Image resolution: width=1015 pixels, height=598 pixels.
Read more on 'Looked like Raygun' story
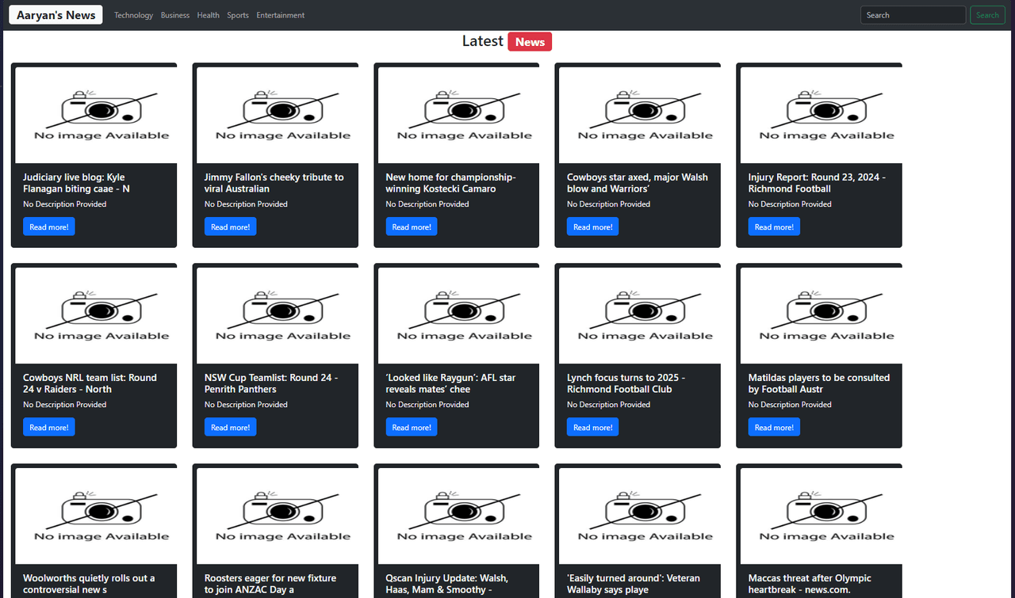click(x=411, y=428)
